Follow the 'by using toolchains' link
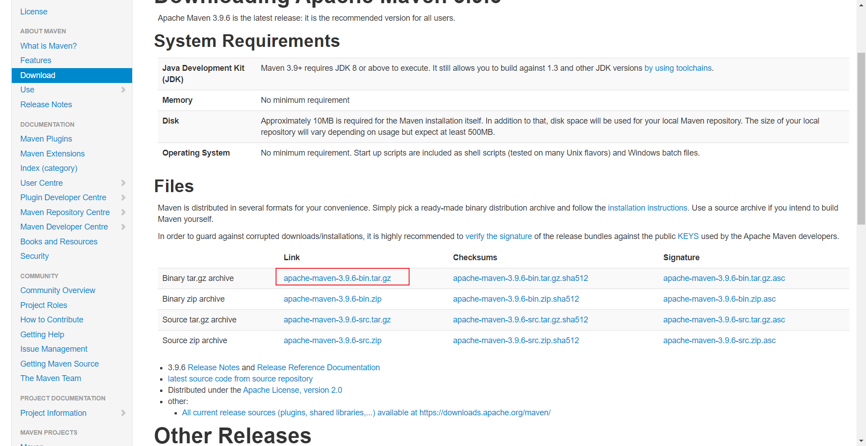 coord(678,68)
